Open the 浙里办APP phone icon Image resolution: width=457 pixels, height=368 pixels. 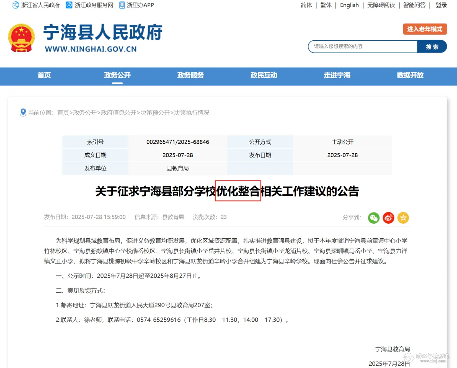tap(122, 5)
